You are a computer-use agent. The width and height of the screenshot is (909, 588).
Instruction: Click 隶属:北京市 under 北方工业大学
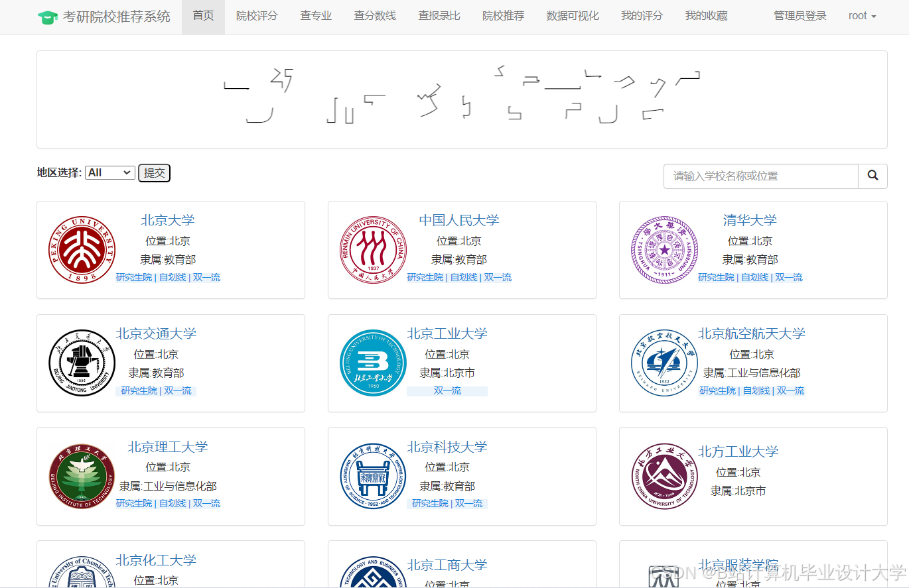pos(738,491)
